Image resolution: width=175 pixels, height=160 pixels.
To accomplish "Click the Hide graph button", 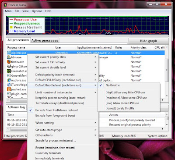I will tap(148, 41).
